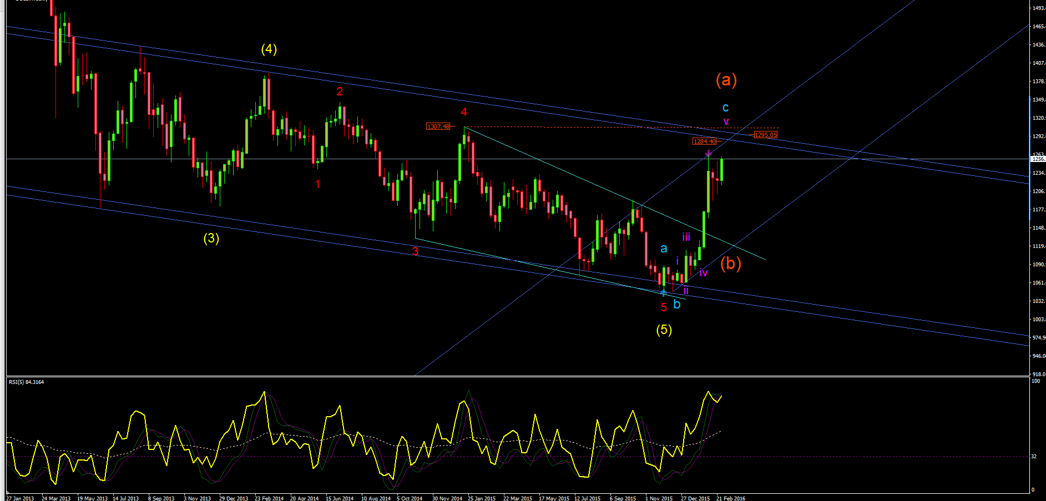1046x501 pixels.
Task: Click the purple minor wave label v
Action: [726, 122]
